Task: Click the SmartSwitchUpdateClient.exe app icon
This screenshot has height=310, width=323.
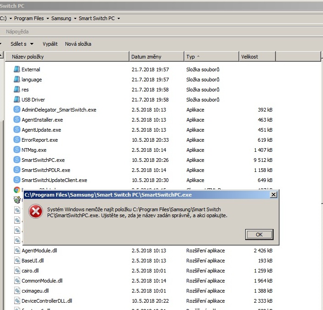Action: coord(17,180)
